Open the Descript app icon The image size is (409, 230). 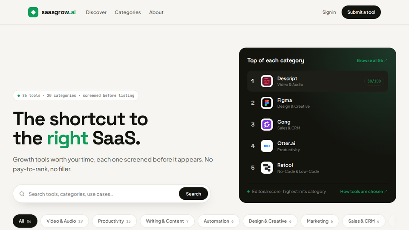click(267, 81)
